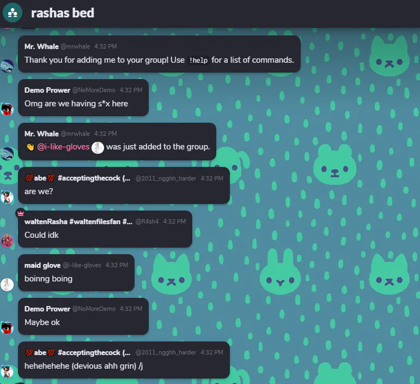420x384 pixels.
Task: Click abe's avatar beside 'are we?'
Action: 7,197
